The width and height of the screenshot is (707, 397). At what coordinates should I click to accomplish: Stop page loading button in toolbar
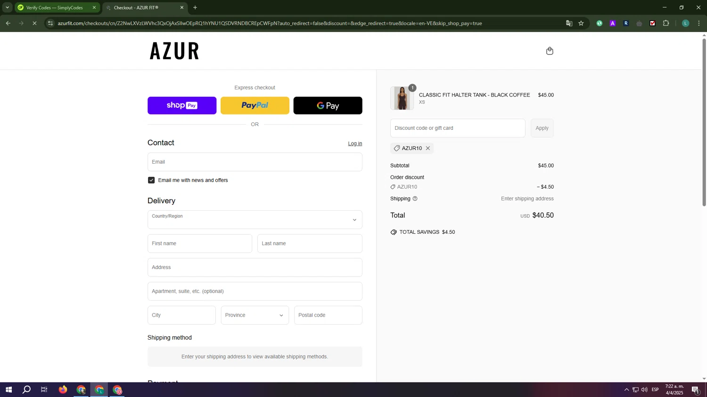(34, 23)
